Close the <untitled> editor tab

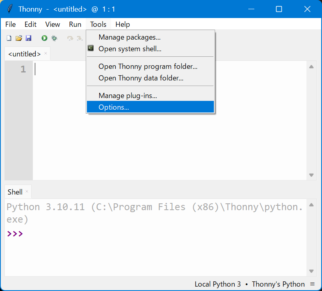click(x=46, y=53)
